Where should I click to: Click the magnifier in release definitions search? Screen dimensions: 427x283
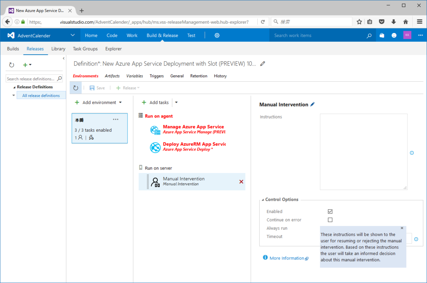pos(59,79)
